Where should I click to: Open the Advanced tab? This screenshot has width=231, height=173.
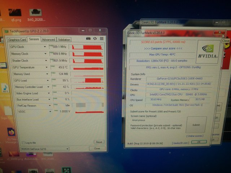point(48,40)
